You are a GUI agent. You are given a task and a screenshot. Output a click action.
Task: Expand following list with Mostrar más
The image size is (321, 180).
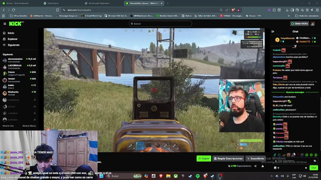[8, 126]
